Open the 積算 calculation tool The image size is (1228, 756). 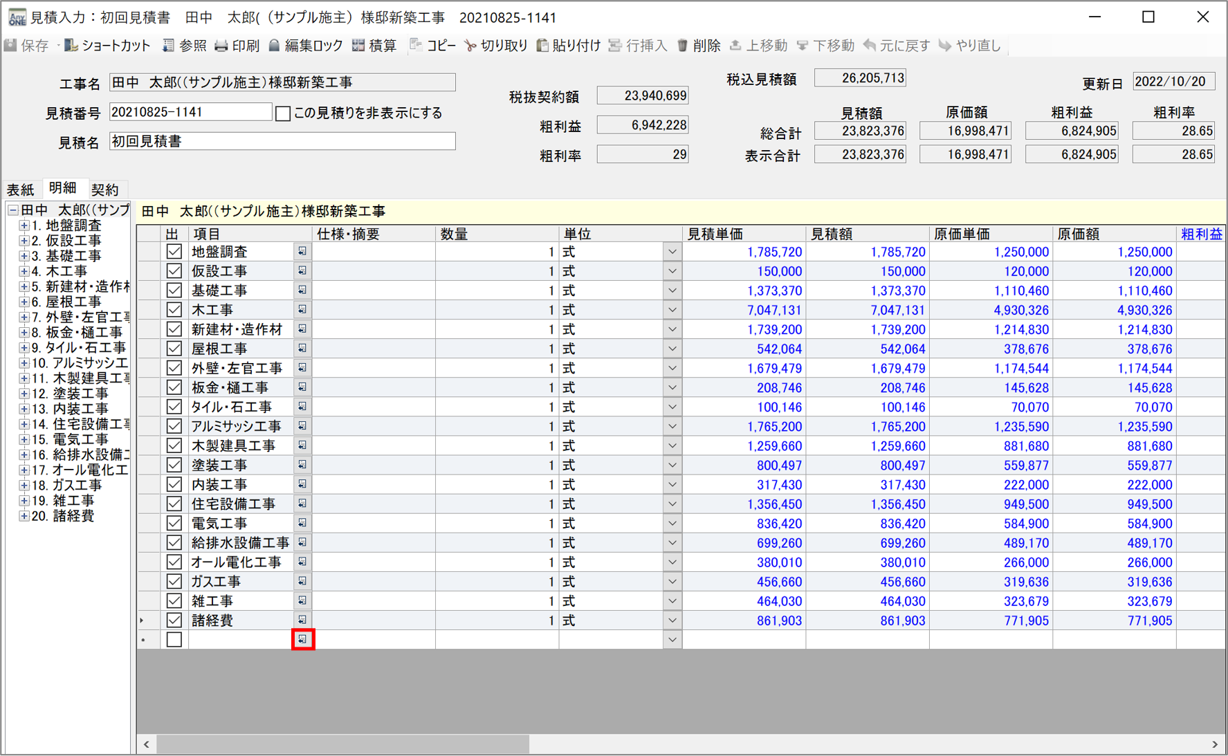pos(358,46)
